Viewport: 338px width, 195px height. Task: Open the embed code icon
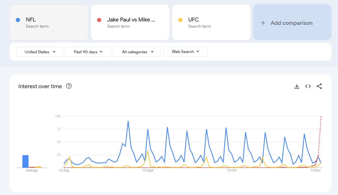tap(308, 86)
